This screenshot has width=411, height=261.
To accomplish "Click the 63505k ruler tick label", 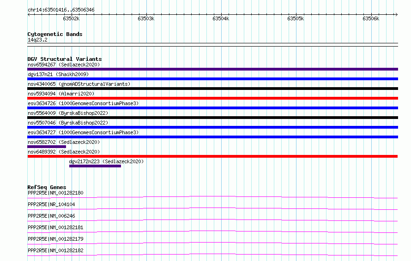I will click(x=296, y=18).
